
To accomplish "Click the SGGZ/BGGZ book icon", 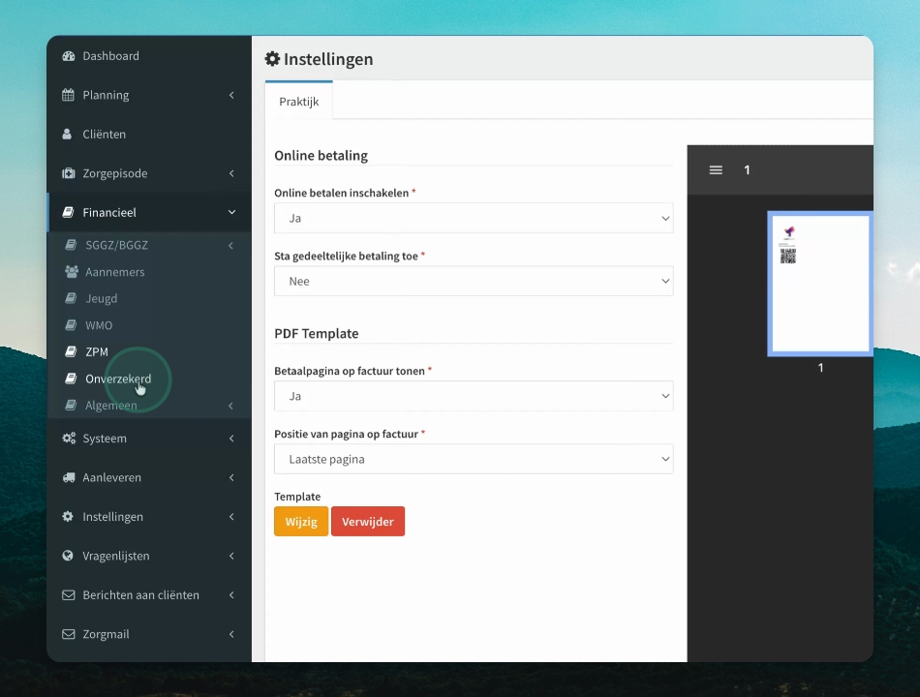I will (x=71, y=245).
